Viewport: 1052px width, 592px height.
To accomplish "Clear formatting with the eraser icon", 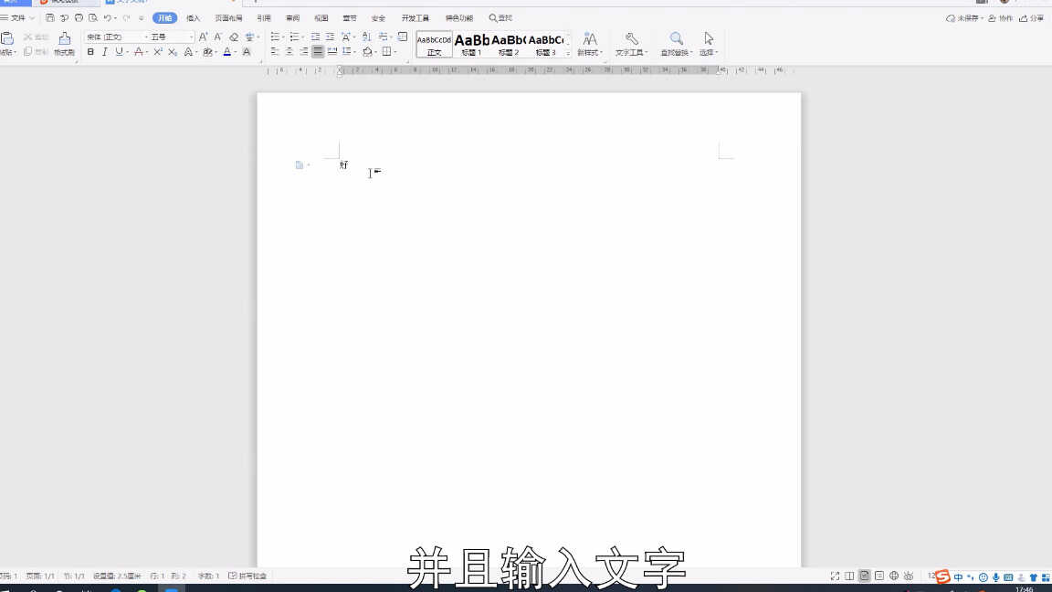I will [x=234, y=37].
